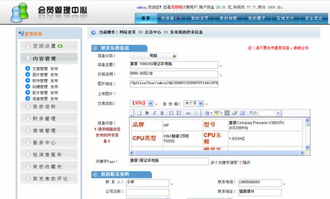Open the 交易类别 dropdown showing 【采购】
Viewport: 330px width, 199px height.
click(142, 104)
